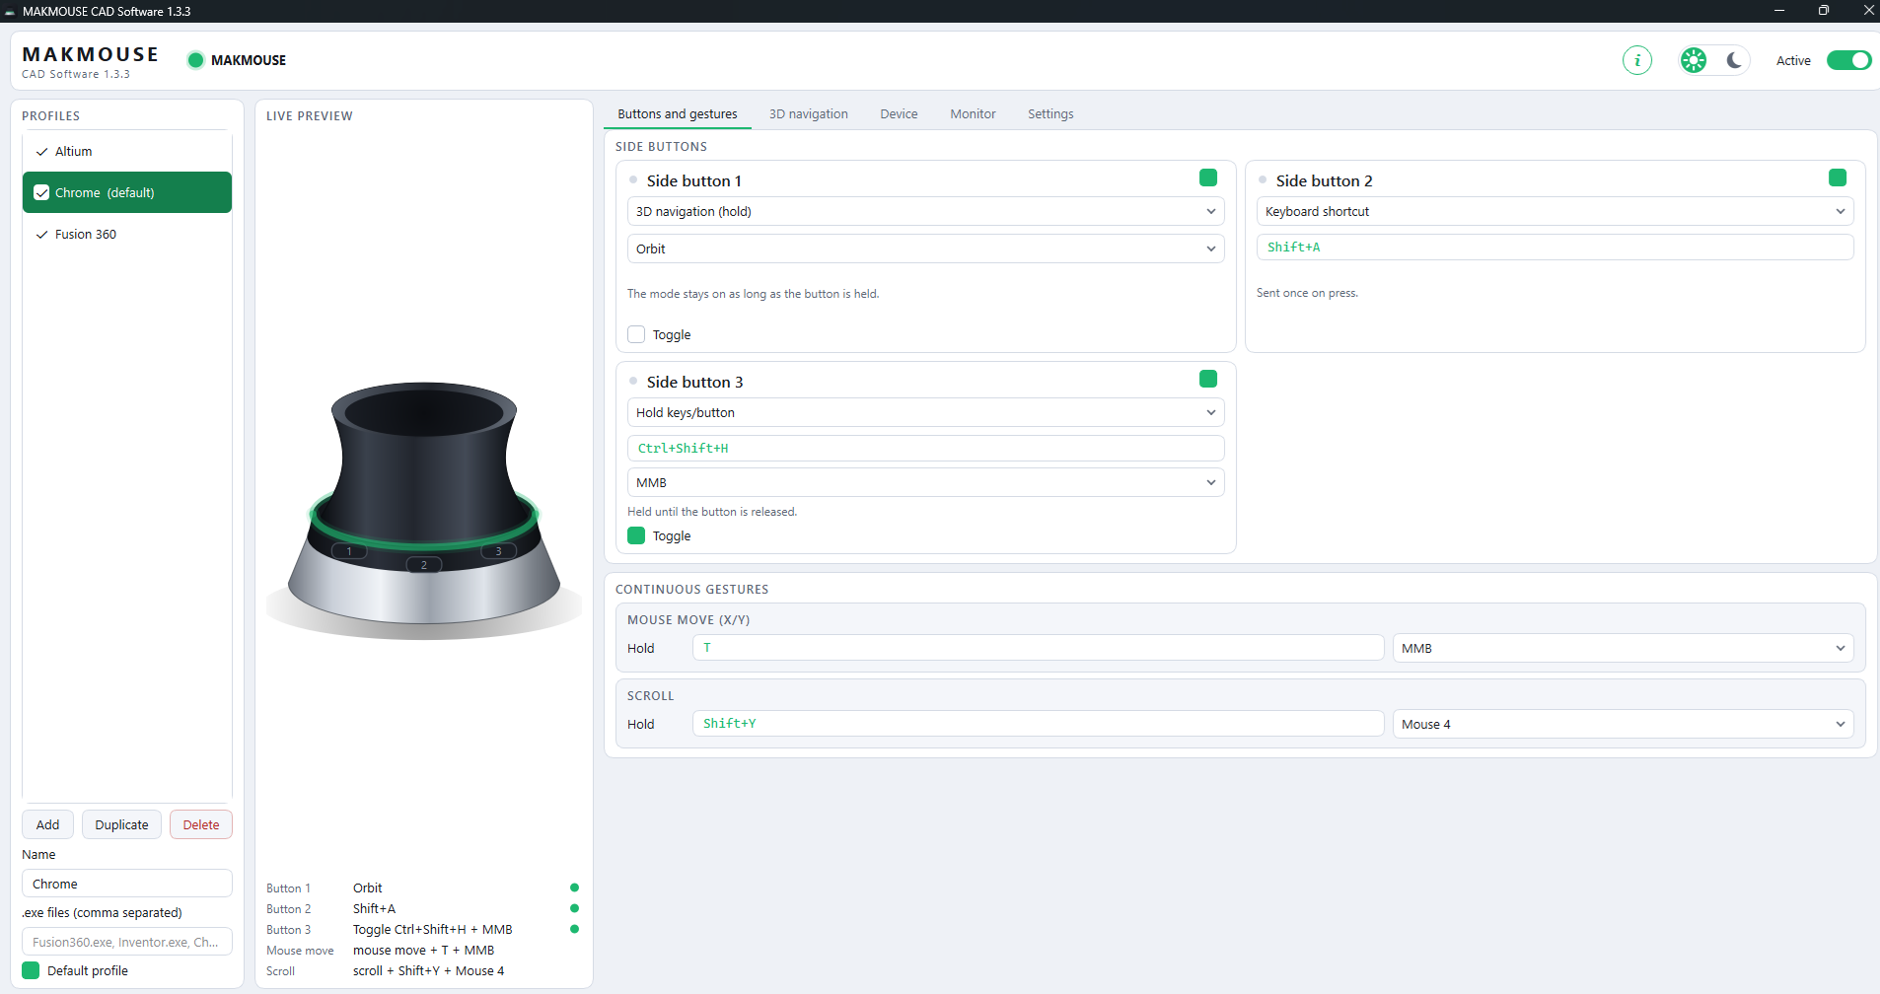The height and width of the screenshot is (994, 1880).
Task: Switch to dark theme moon icon
Action: [x=1734, y=60]
